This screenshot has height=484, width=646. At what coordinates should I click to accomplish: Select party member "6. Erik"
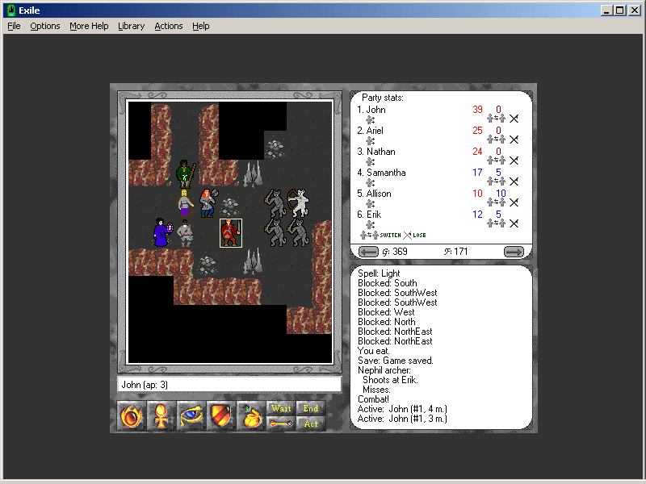coord(369,215)
